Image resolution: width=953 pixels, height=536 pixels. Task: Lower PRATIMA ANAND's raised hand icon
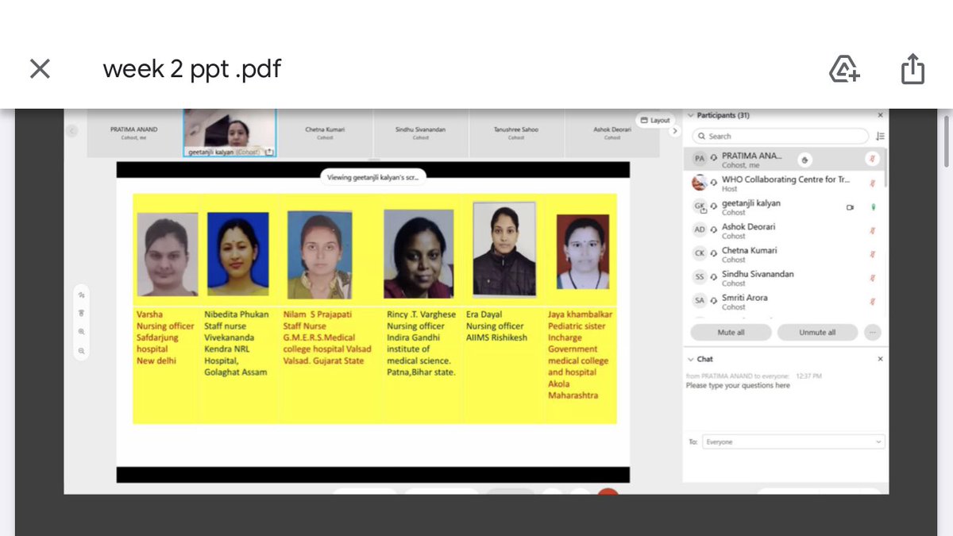click(805, 159)
